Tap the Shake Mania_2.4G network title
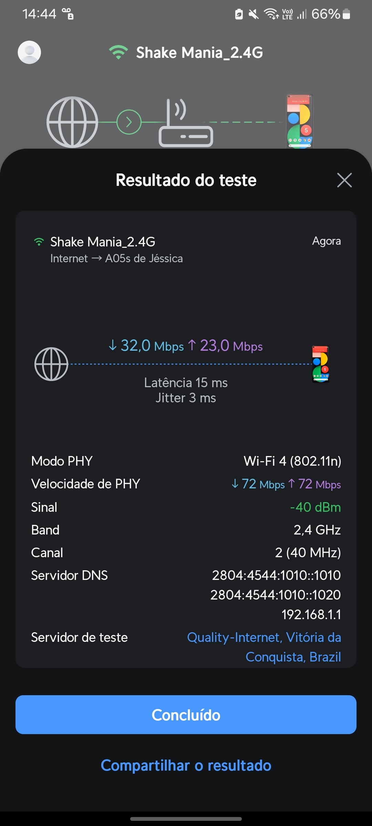The height and width of the screenshot is (826, 372). 199,53
